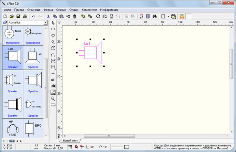Undo the last action
Viewport: 236px width, 152px height.
[33, 16]
